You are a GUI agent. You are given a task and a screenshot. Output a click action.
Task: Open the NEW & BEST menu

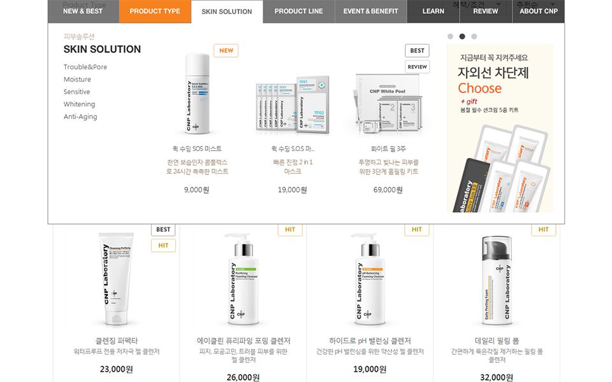83,11
